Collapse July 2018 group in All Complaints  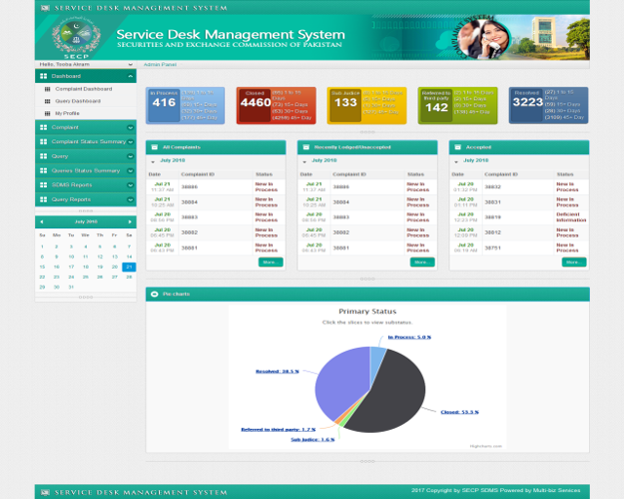coord(153,161)
